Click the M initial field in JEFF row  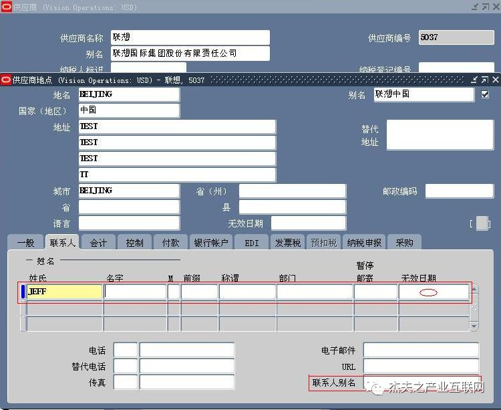174,292
